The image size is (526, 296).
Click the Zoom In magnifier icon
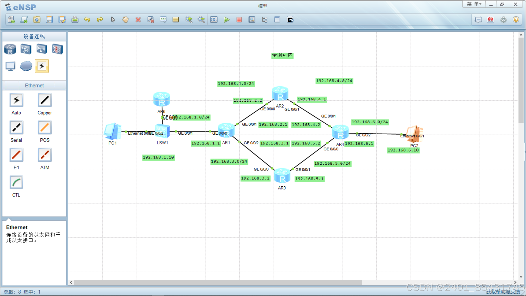pyautogui.click(x=189, y=20)
